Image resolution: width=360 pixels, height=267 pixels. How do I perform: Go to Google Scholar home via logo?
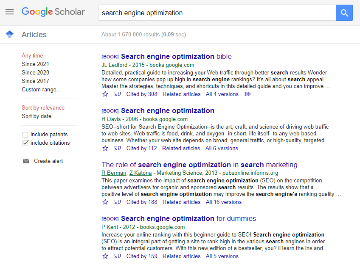tap(53, 12)
